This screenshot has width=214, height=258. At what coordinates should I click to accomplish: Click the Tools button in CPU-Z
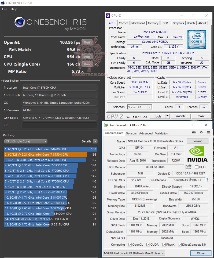coord(158,116)
